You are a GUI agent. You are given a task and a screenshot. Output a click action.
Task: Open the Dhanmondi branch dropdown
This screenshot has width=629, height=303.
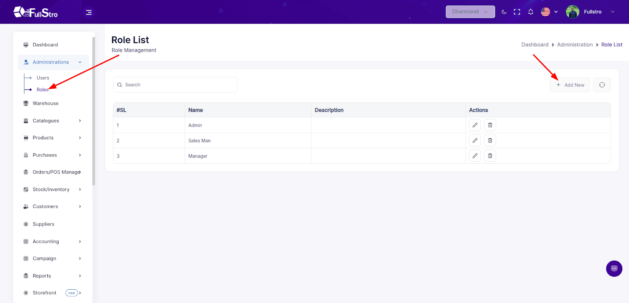(x=470, y=12)
